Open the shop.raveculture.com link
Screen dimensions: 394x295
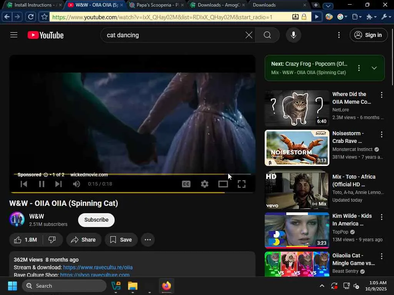point(95,275)
